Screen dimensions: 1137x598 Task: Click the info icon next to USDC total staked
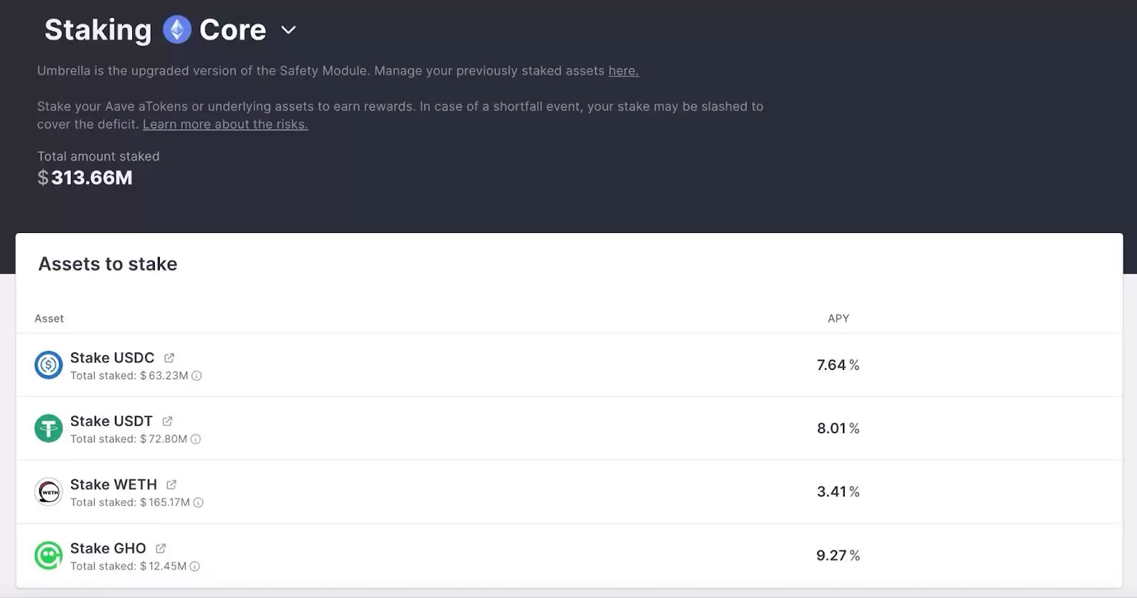195,376
